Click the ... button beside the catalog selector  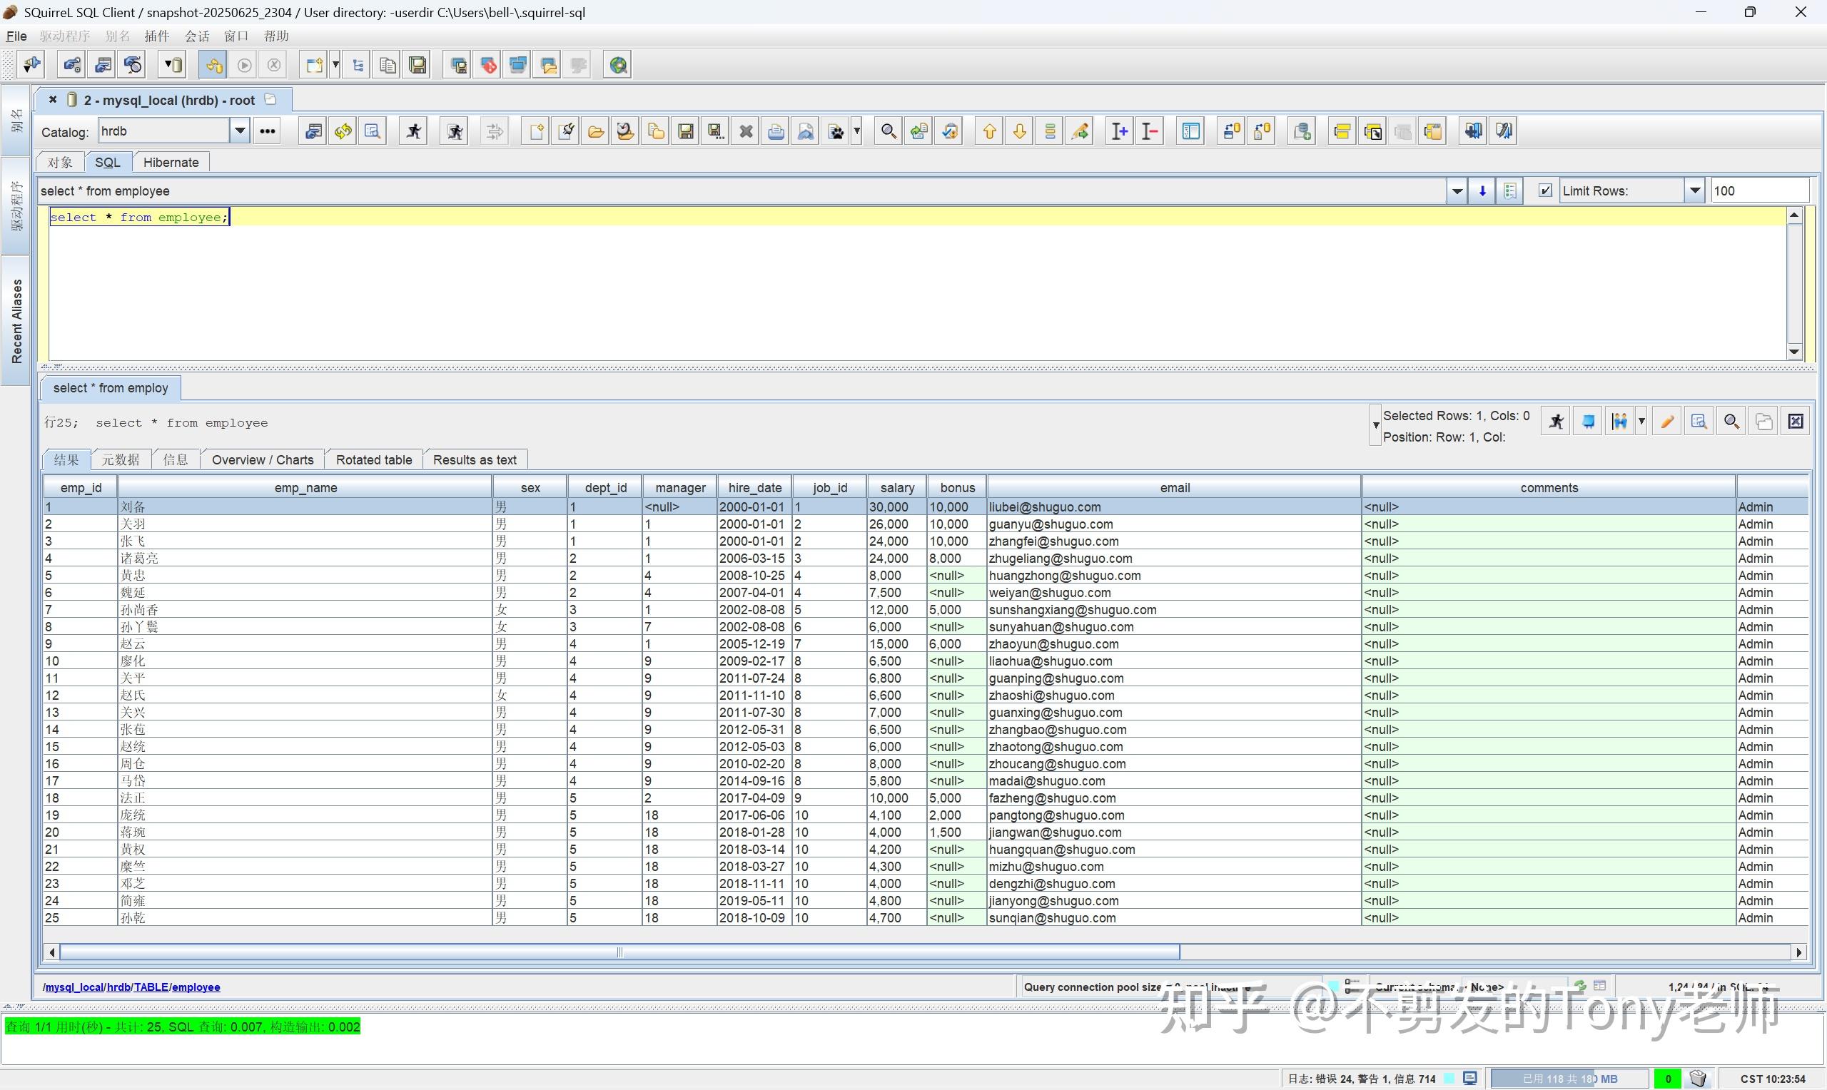(266, 130)
